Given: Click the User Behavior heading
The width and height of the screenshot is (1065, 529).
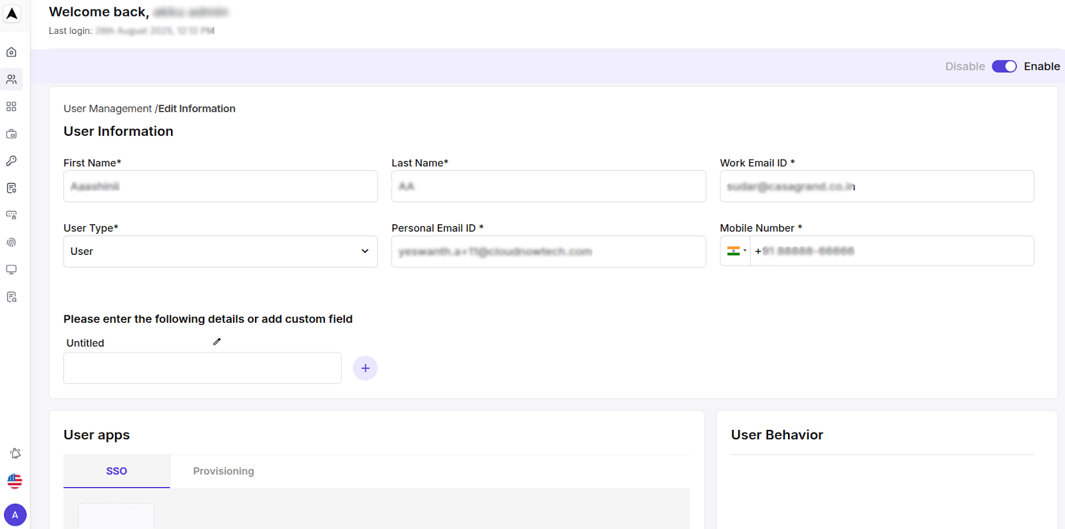Looking at the screenshot, I should tap(777, 435).
